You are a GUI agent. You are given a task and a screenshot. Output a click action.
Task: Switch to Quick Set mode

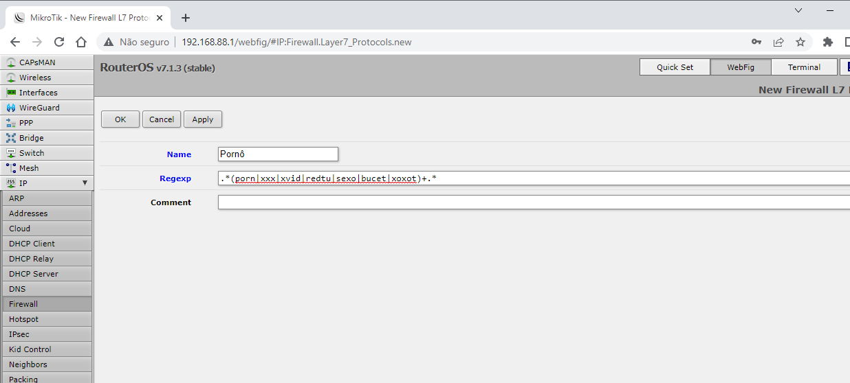pos(675,67)
